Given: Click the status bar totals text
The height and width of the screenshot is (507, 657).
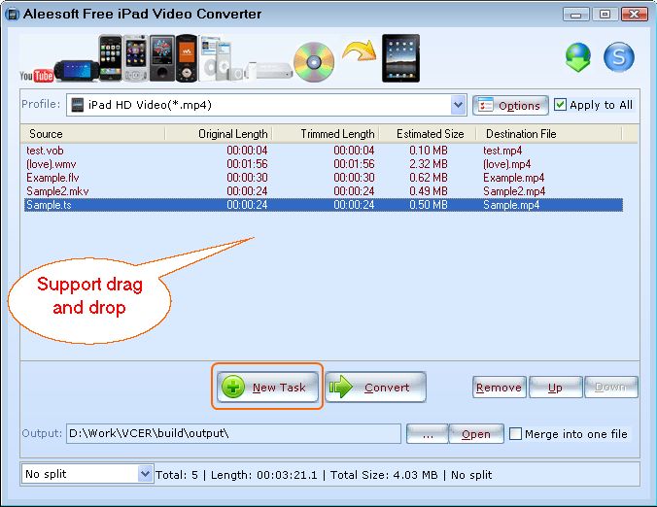Looking at the screenshot, I should tap(324, 475).
